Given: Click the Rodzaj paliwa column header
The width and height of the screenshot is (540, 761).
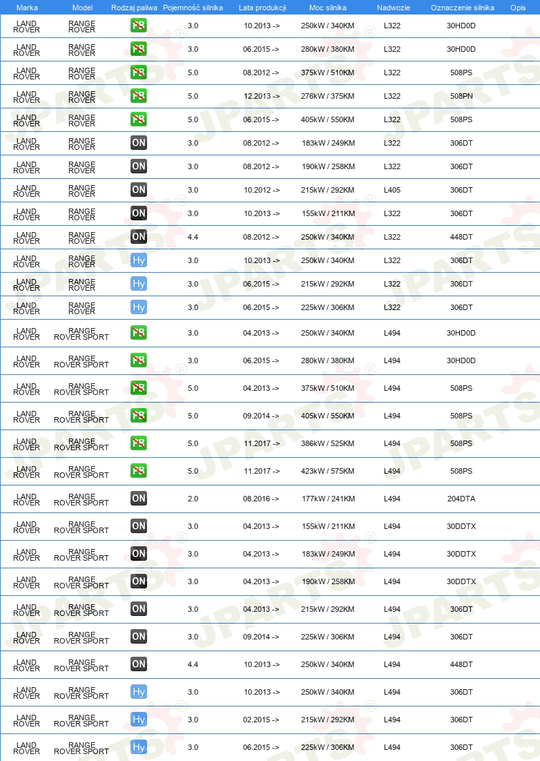Looking at the screenshot, I should 135,8.
